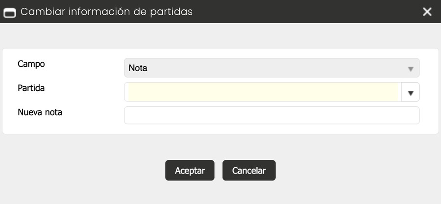Viewport: 441px width, 204px height.
Task: Click empty title bar area left of close button
Action: (x=318, y=11)
